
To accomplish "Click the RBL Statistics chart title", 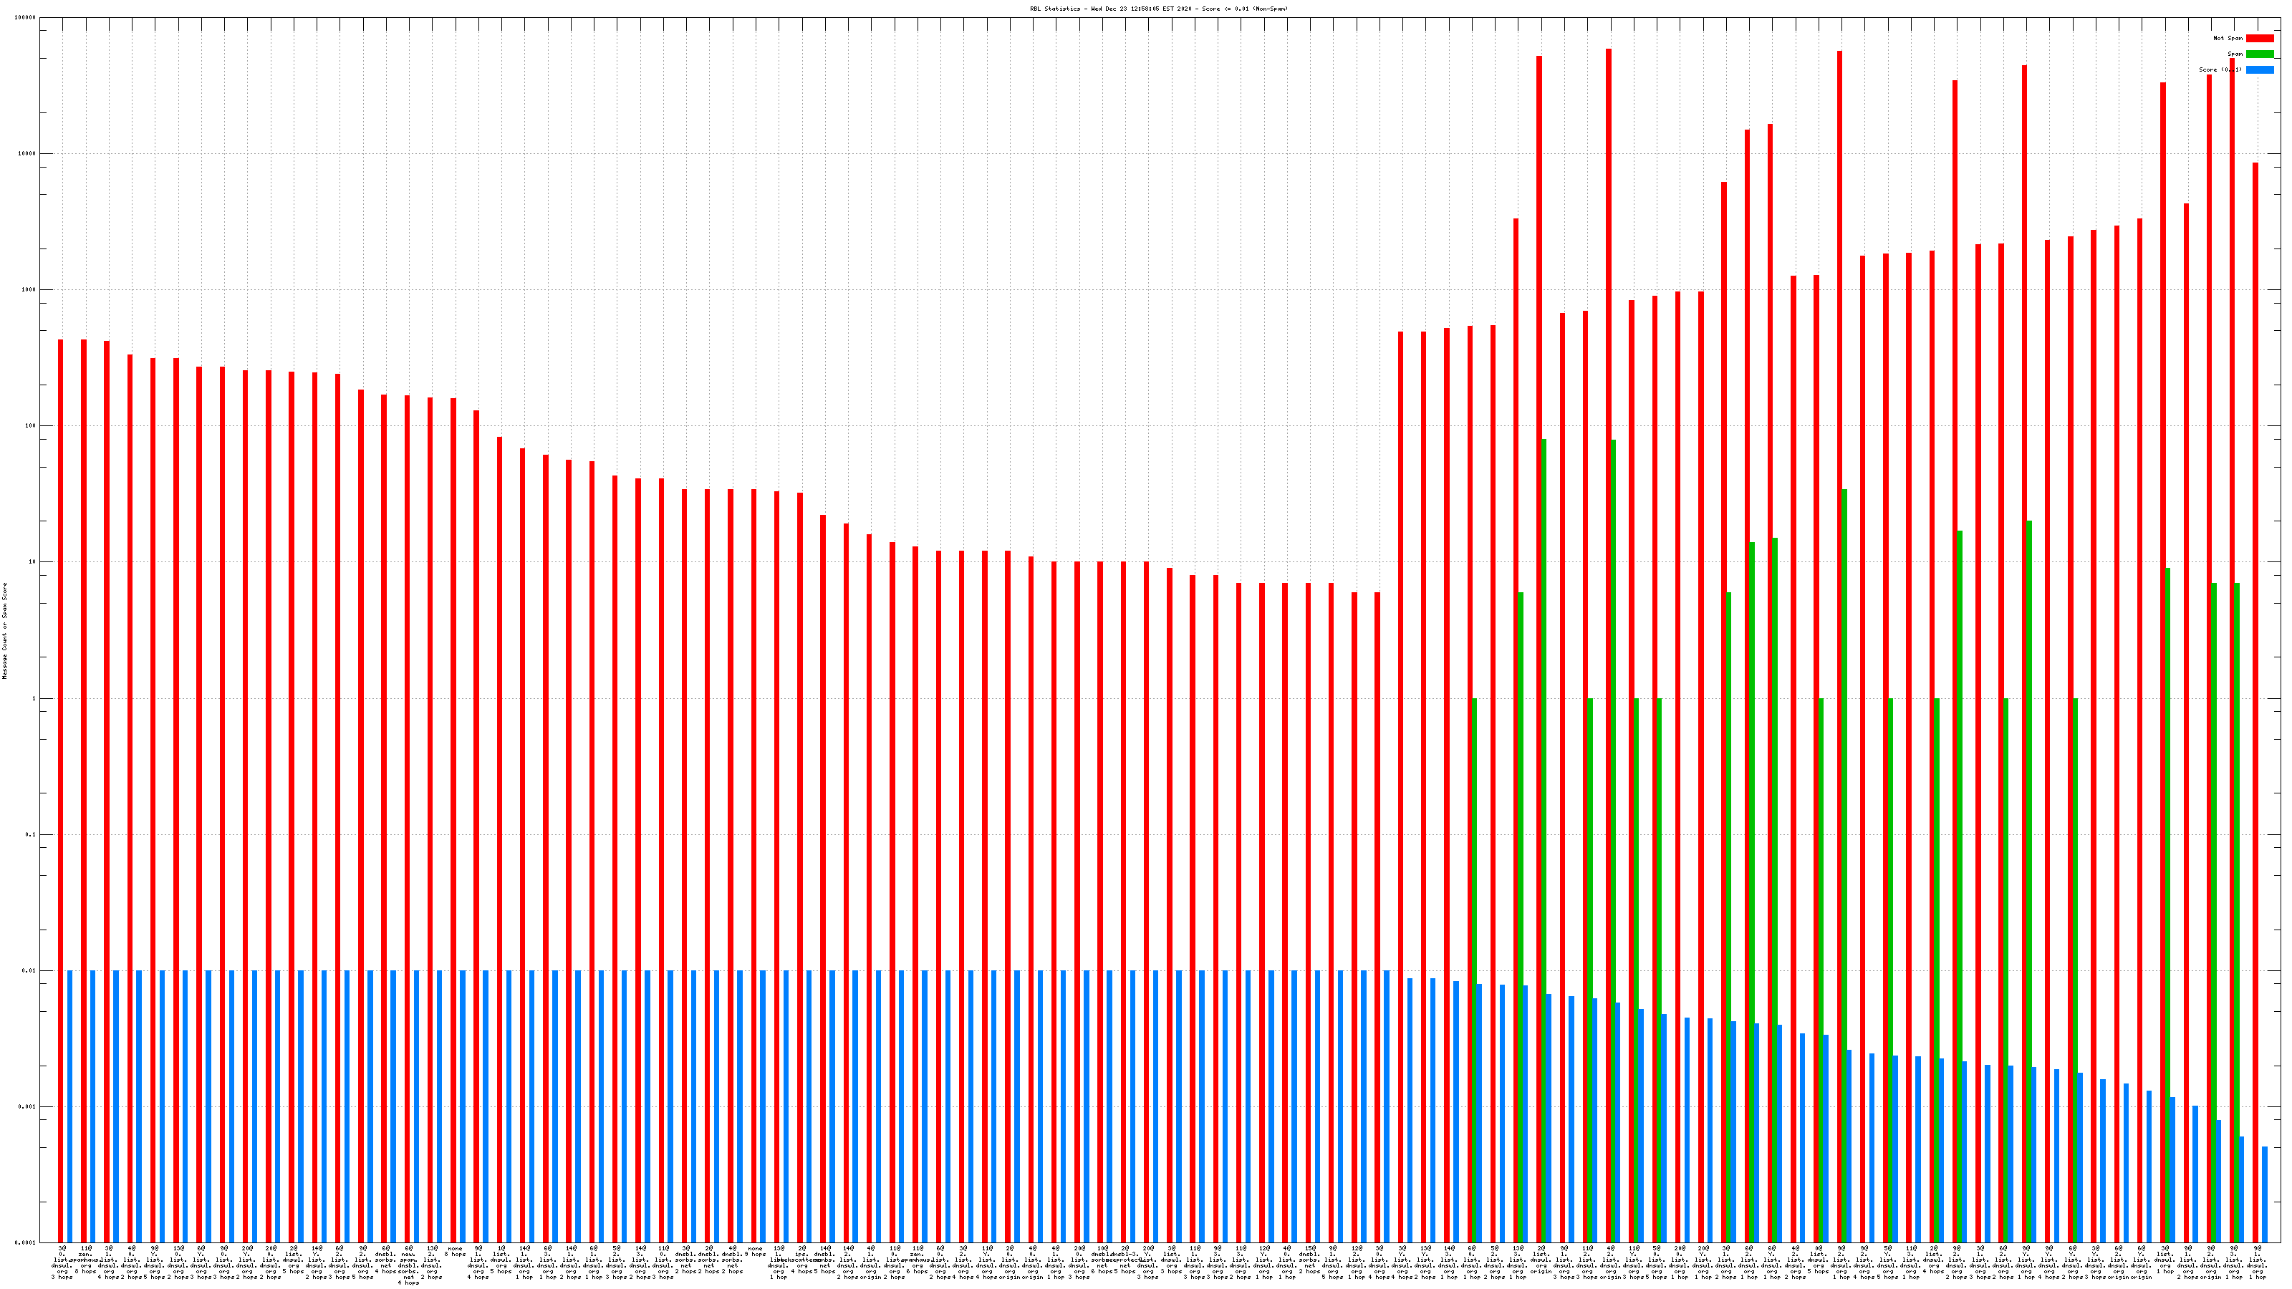I will tap(1158, 9).
